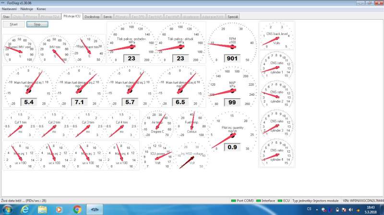Image resolution: width=384 pixels, height=215 pixels.
Task: Open File Explorer folder icon in taskbar
Action: tap(42, 209)
